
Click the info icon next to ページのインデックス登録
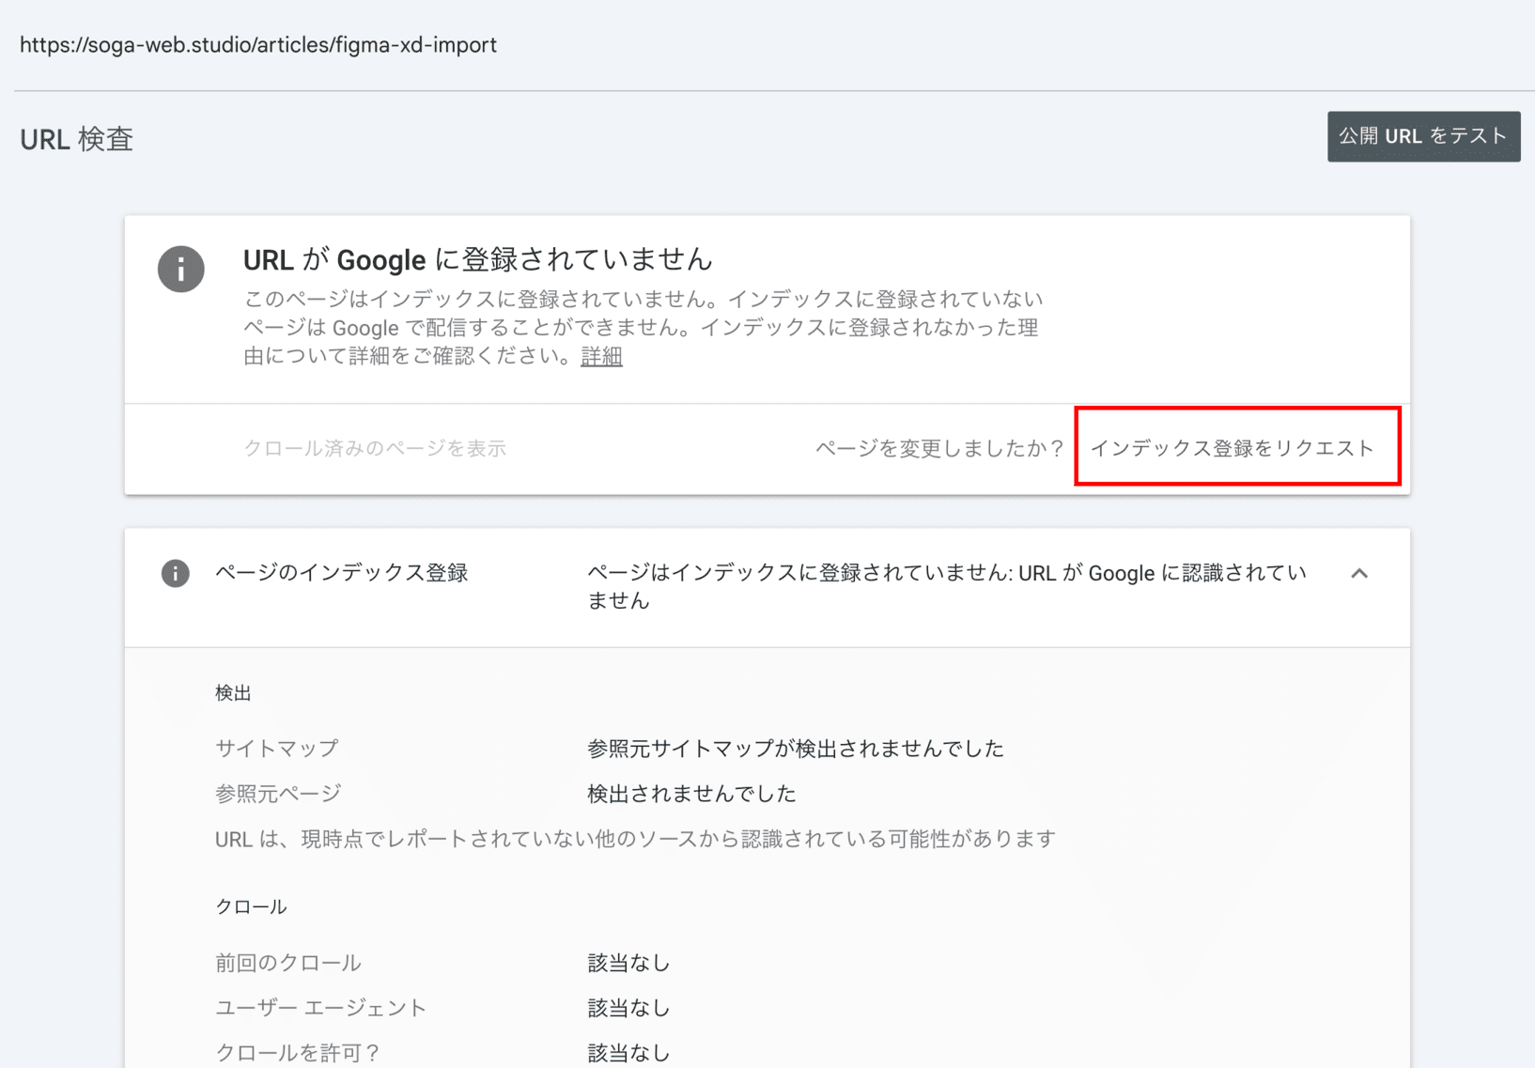coord(175,573)
